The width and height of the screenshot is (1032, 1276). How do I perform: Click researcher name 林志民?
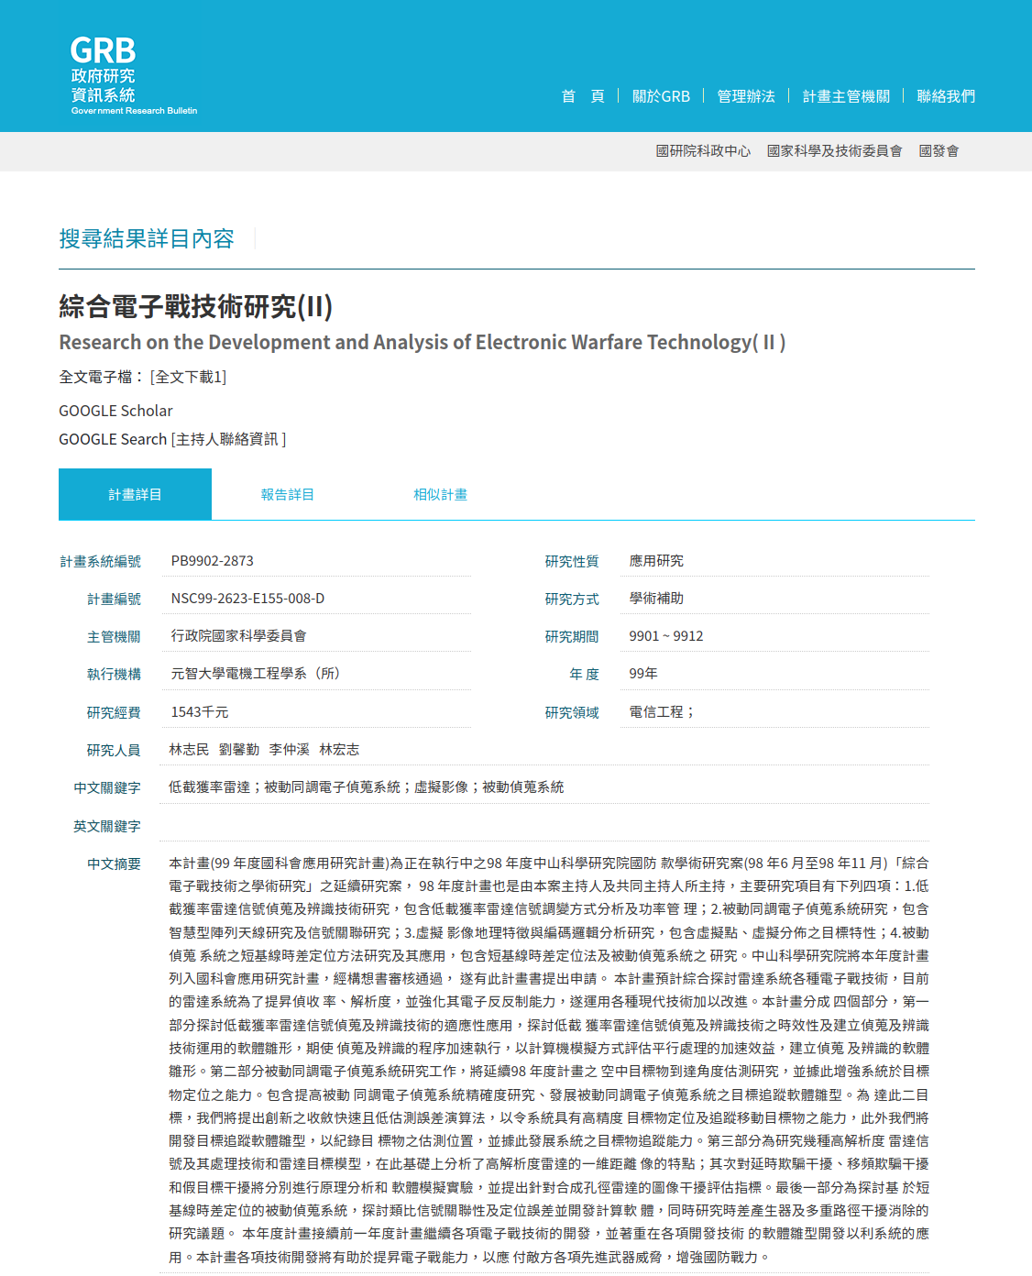189,750
